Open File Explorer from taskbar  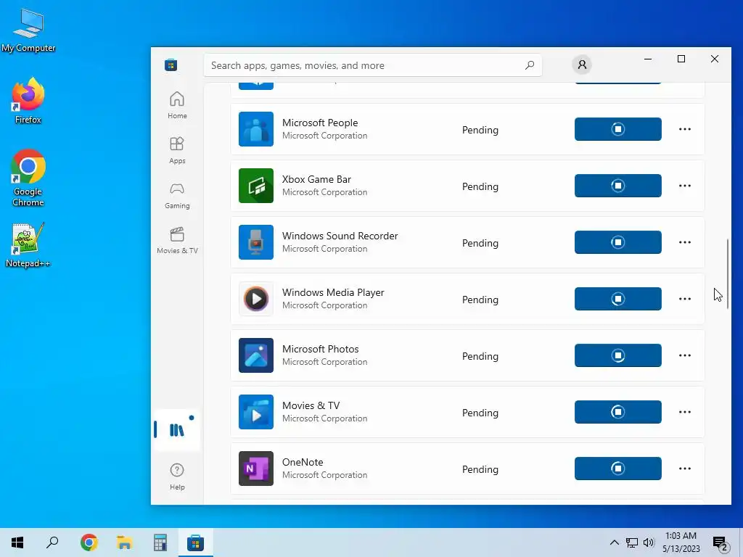(124, 542)
